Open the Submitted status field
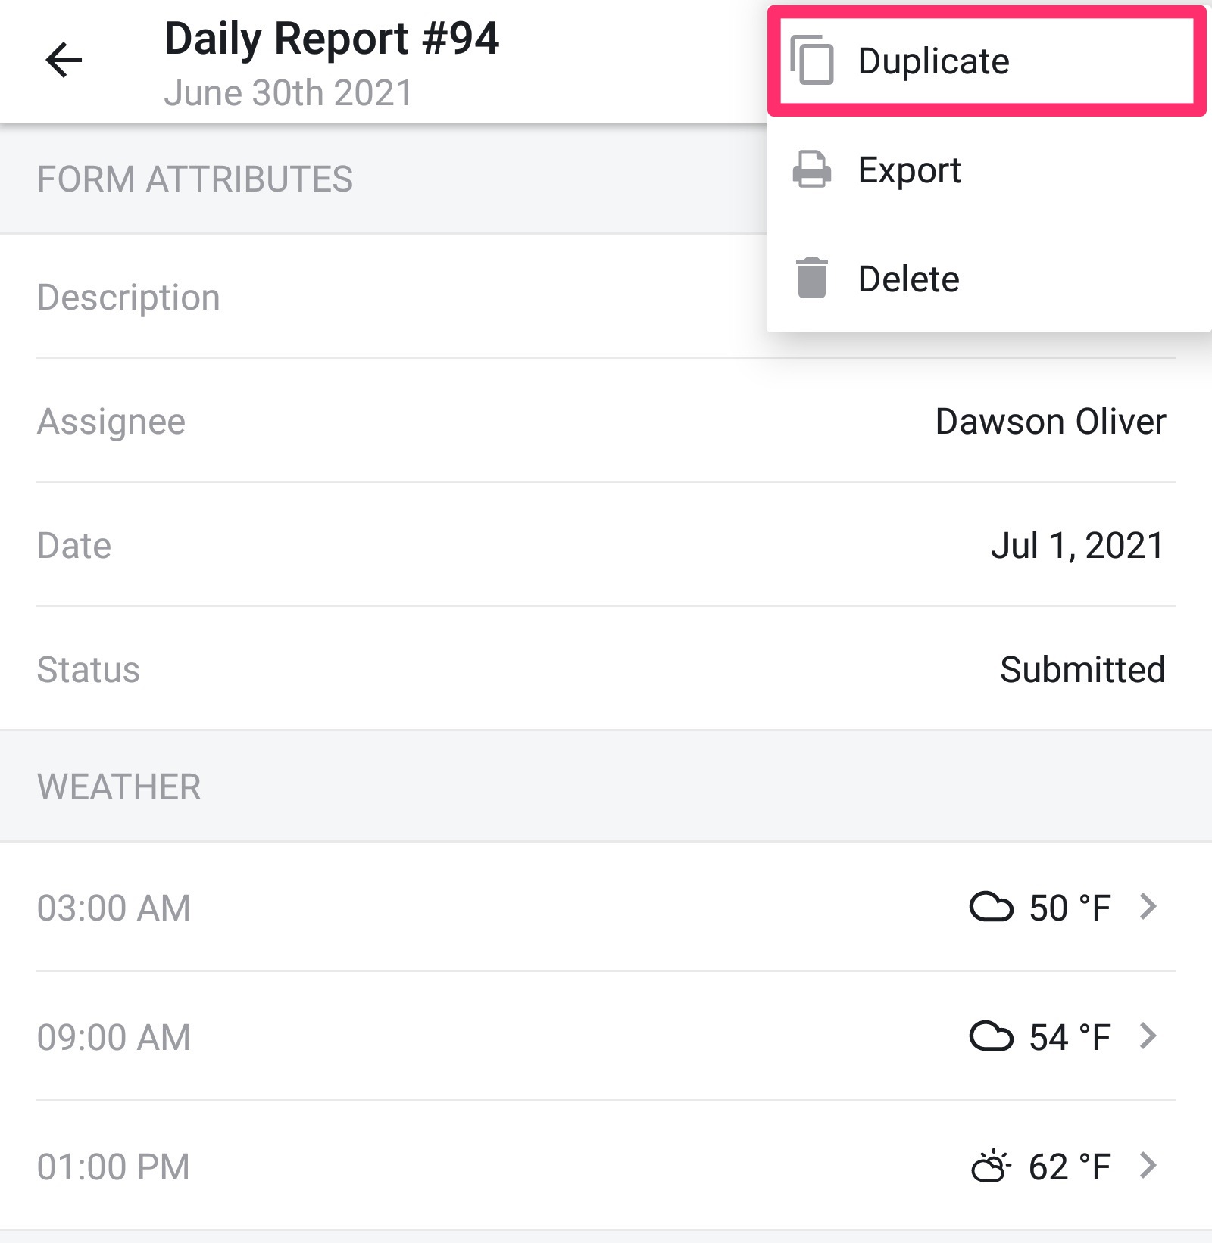 (1082, 670)
